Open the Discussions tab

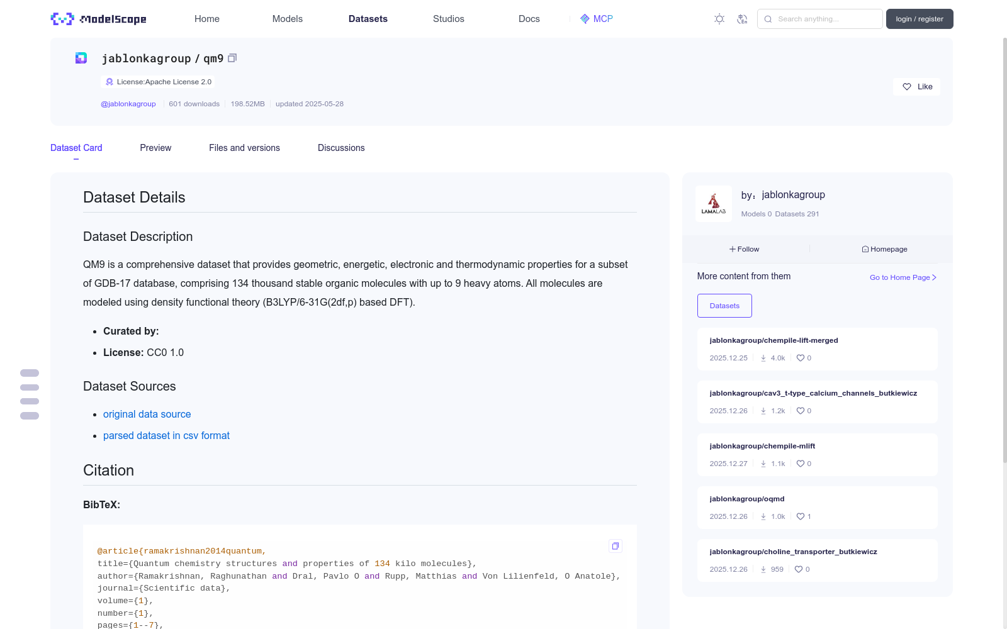click(x=341, y=148)
